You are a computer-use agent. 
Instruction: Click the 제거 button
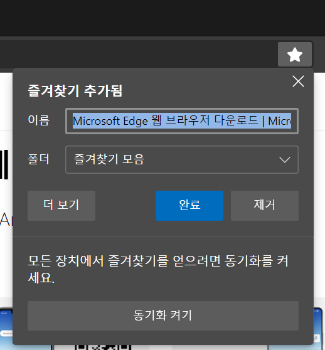(x=265, y=206)
